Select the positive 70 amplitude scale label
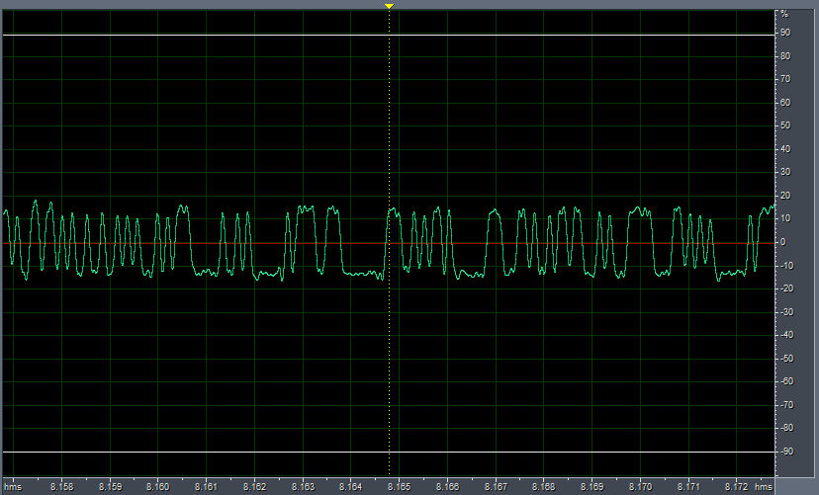 pos(785,79)
